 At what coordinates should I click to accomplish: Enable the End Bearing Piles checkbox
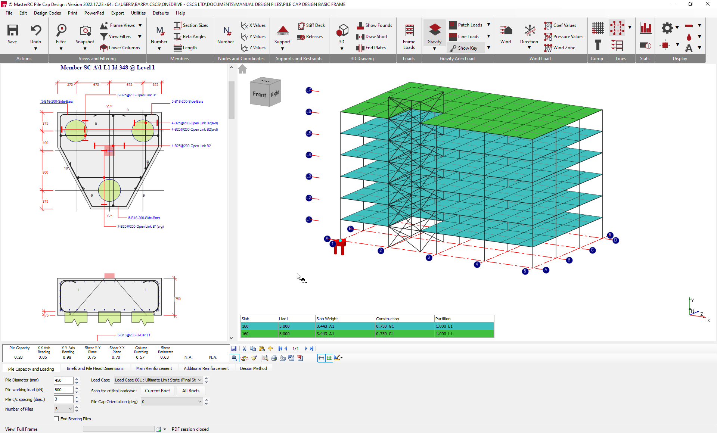(x=56, y=419)
